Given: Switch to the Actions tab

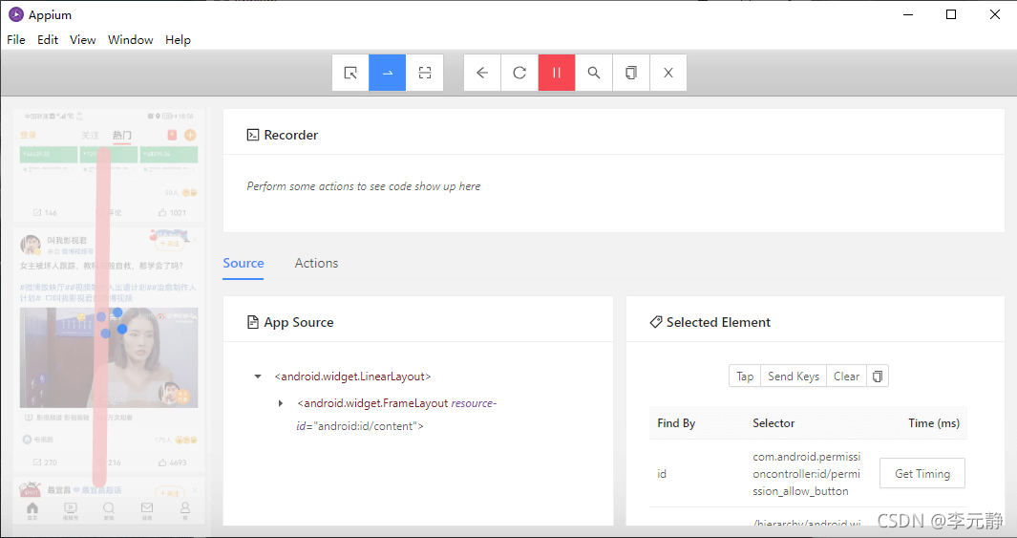Looking at the screenshot, I should 316,263.
